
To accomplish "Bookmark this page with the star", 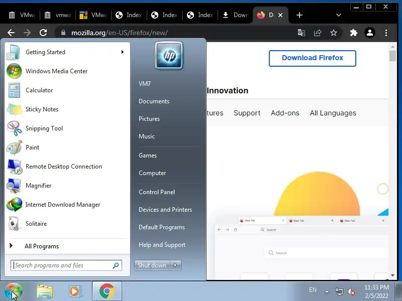I will click(334, 33).
